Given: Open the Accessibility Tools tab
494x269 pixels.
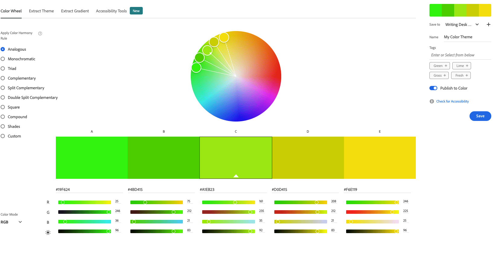Looking at the screenshot, I should [111, 11].
